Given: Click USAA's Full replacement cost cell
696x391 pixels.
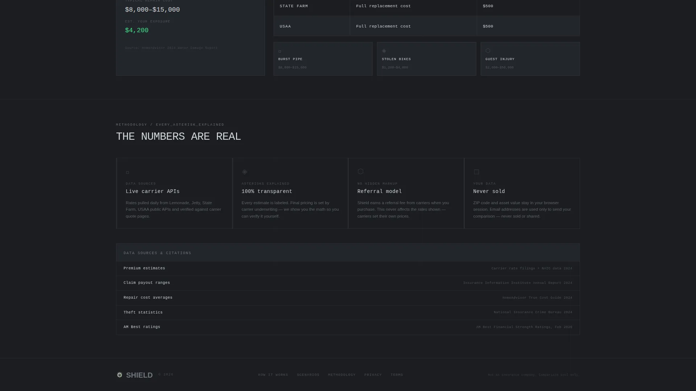Looking at the screenshot, I should (413, 26).
